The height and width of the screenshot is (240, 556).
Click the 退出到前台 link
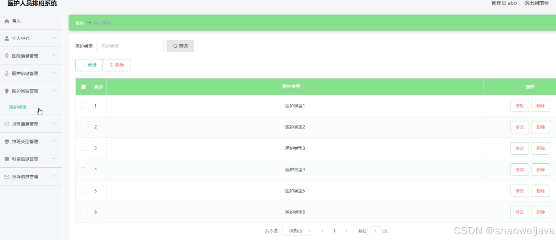536,3
